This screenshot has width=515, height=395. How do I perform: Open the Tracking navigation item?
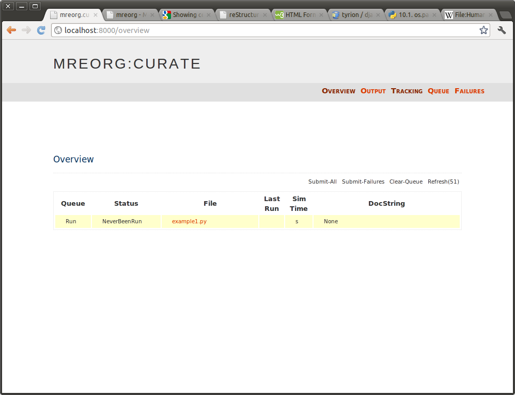pos(407,91)
